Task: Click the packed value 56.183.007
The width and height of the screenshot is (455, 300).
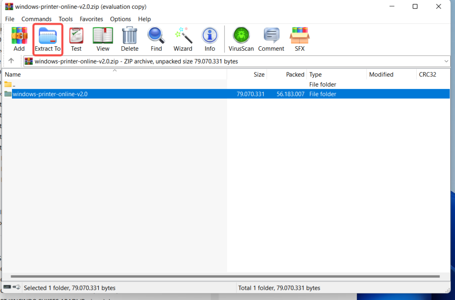Action: (x=290, y=94)
